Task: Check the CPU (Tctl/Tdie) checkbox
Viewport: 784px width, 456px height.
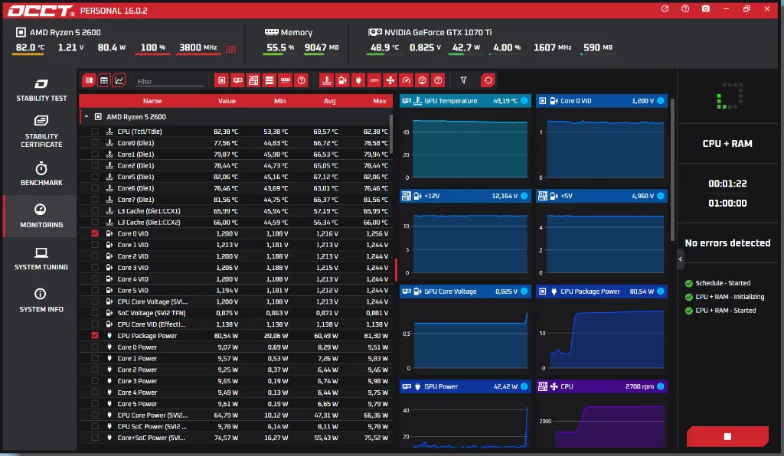Action: pos(95,132)
